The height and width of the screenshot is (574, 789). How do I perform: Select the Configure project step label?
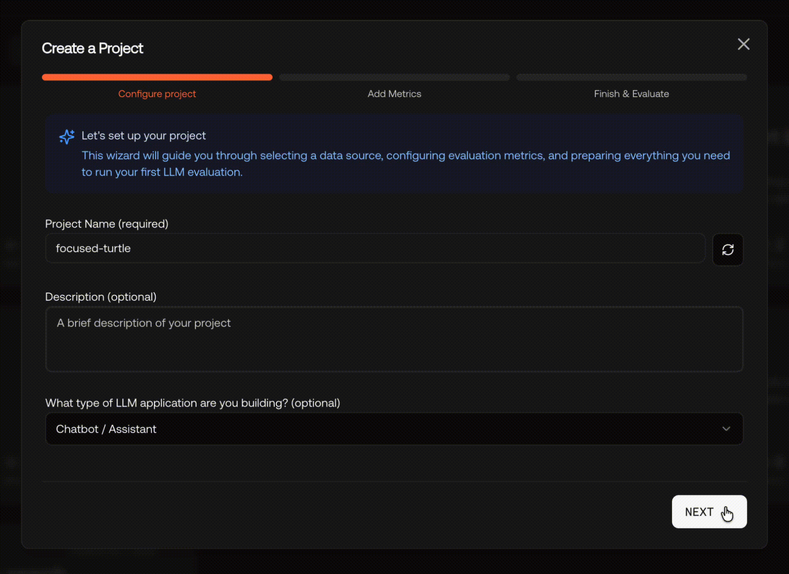(157, 94)
